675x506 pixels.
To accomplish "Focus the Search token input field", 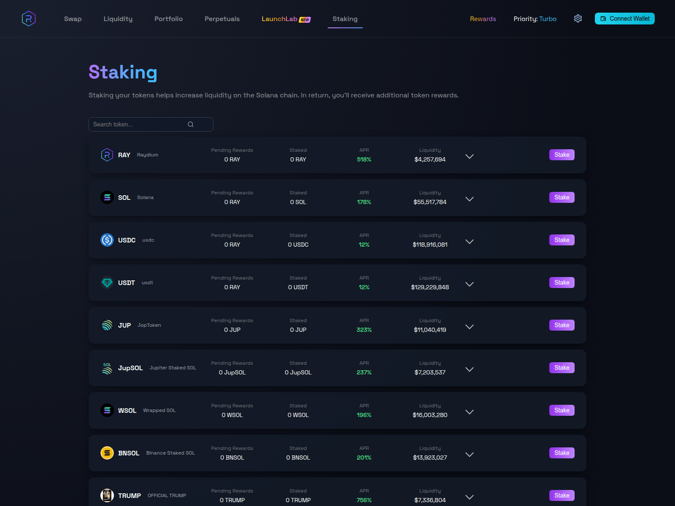I will [x=137, y=124].
